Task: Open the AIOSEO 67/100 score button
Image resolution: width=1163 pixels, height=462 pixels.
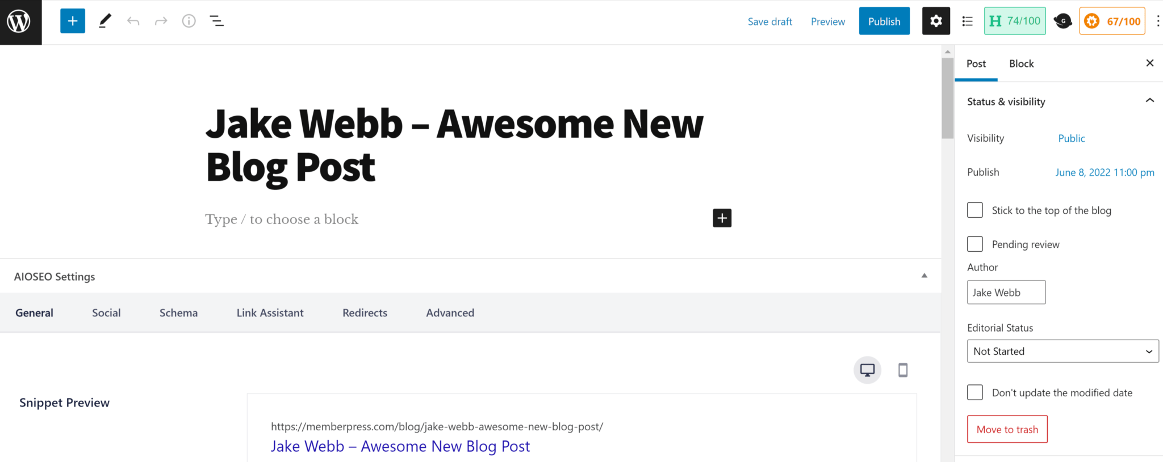Action: point(1112,21)
